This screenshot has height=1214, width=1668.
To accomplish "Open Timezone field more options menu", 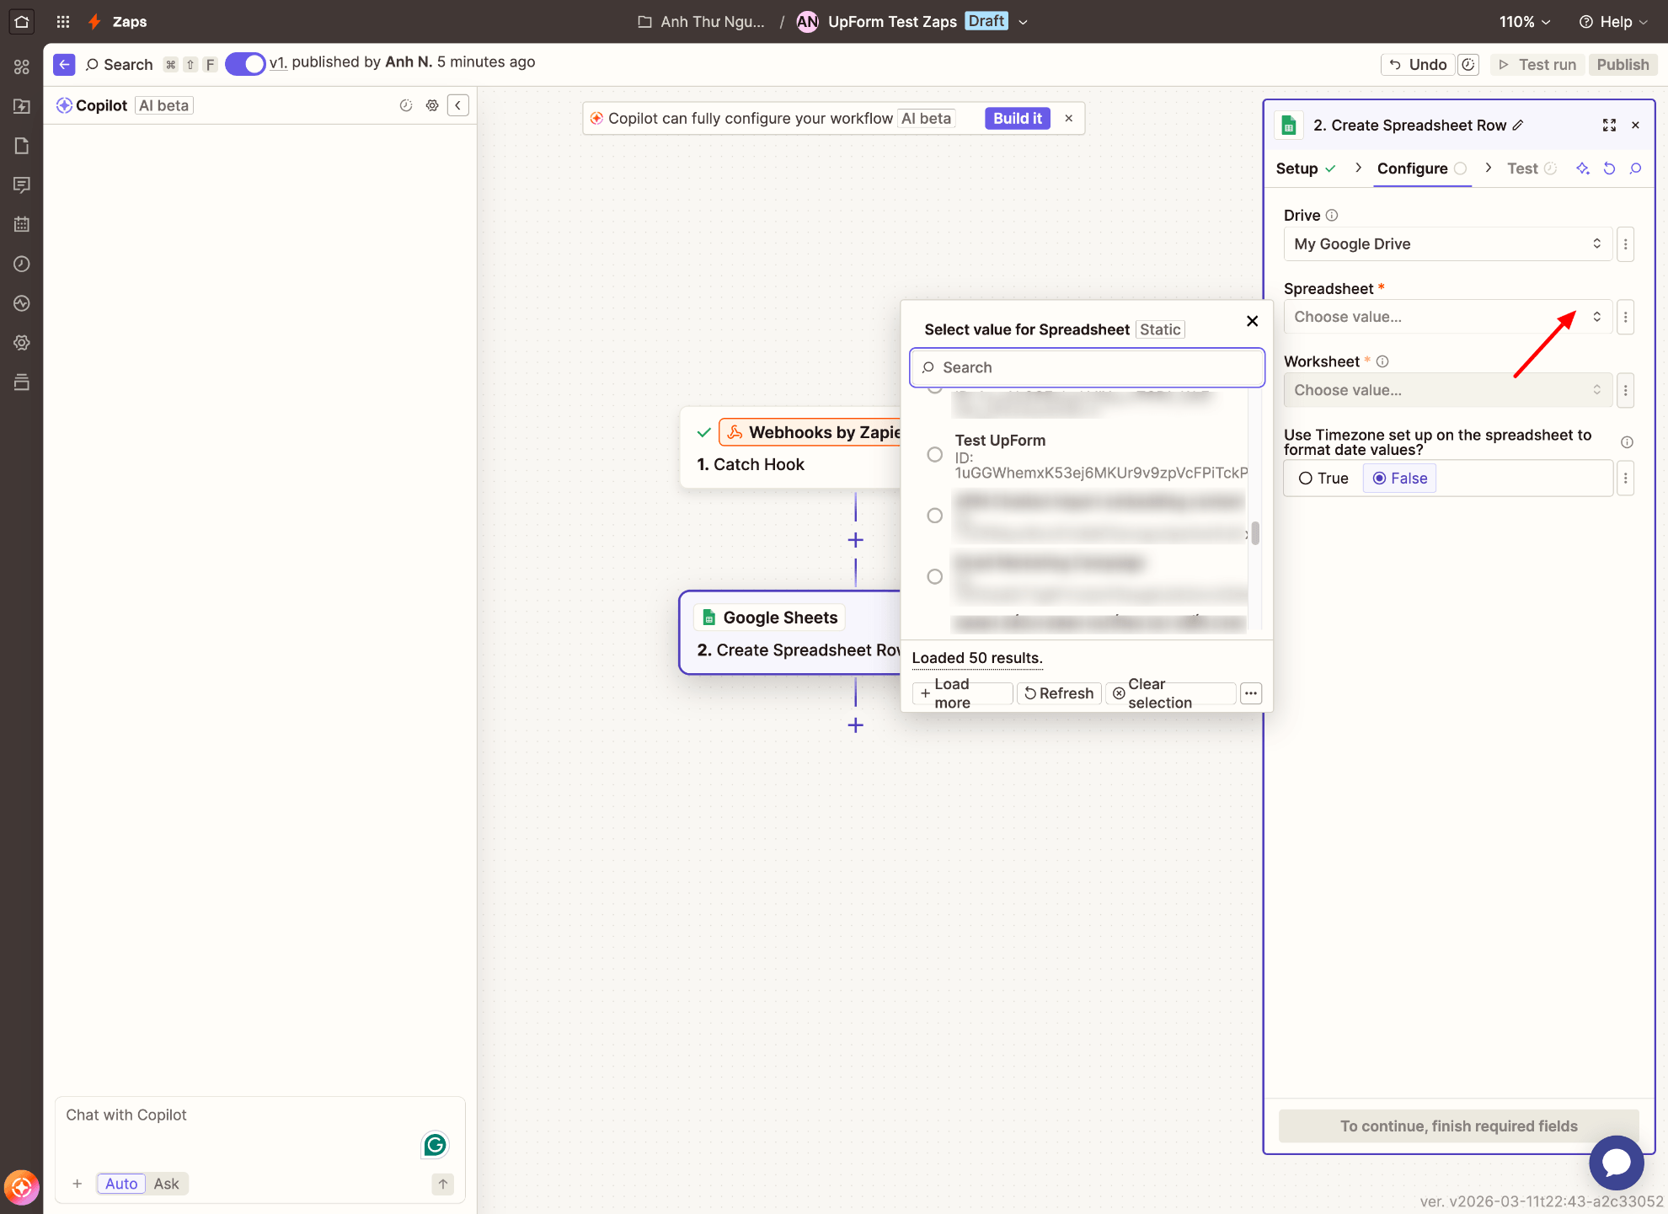I will 1626,479.
